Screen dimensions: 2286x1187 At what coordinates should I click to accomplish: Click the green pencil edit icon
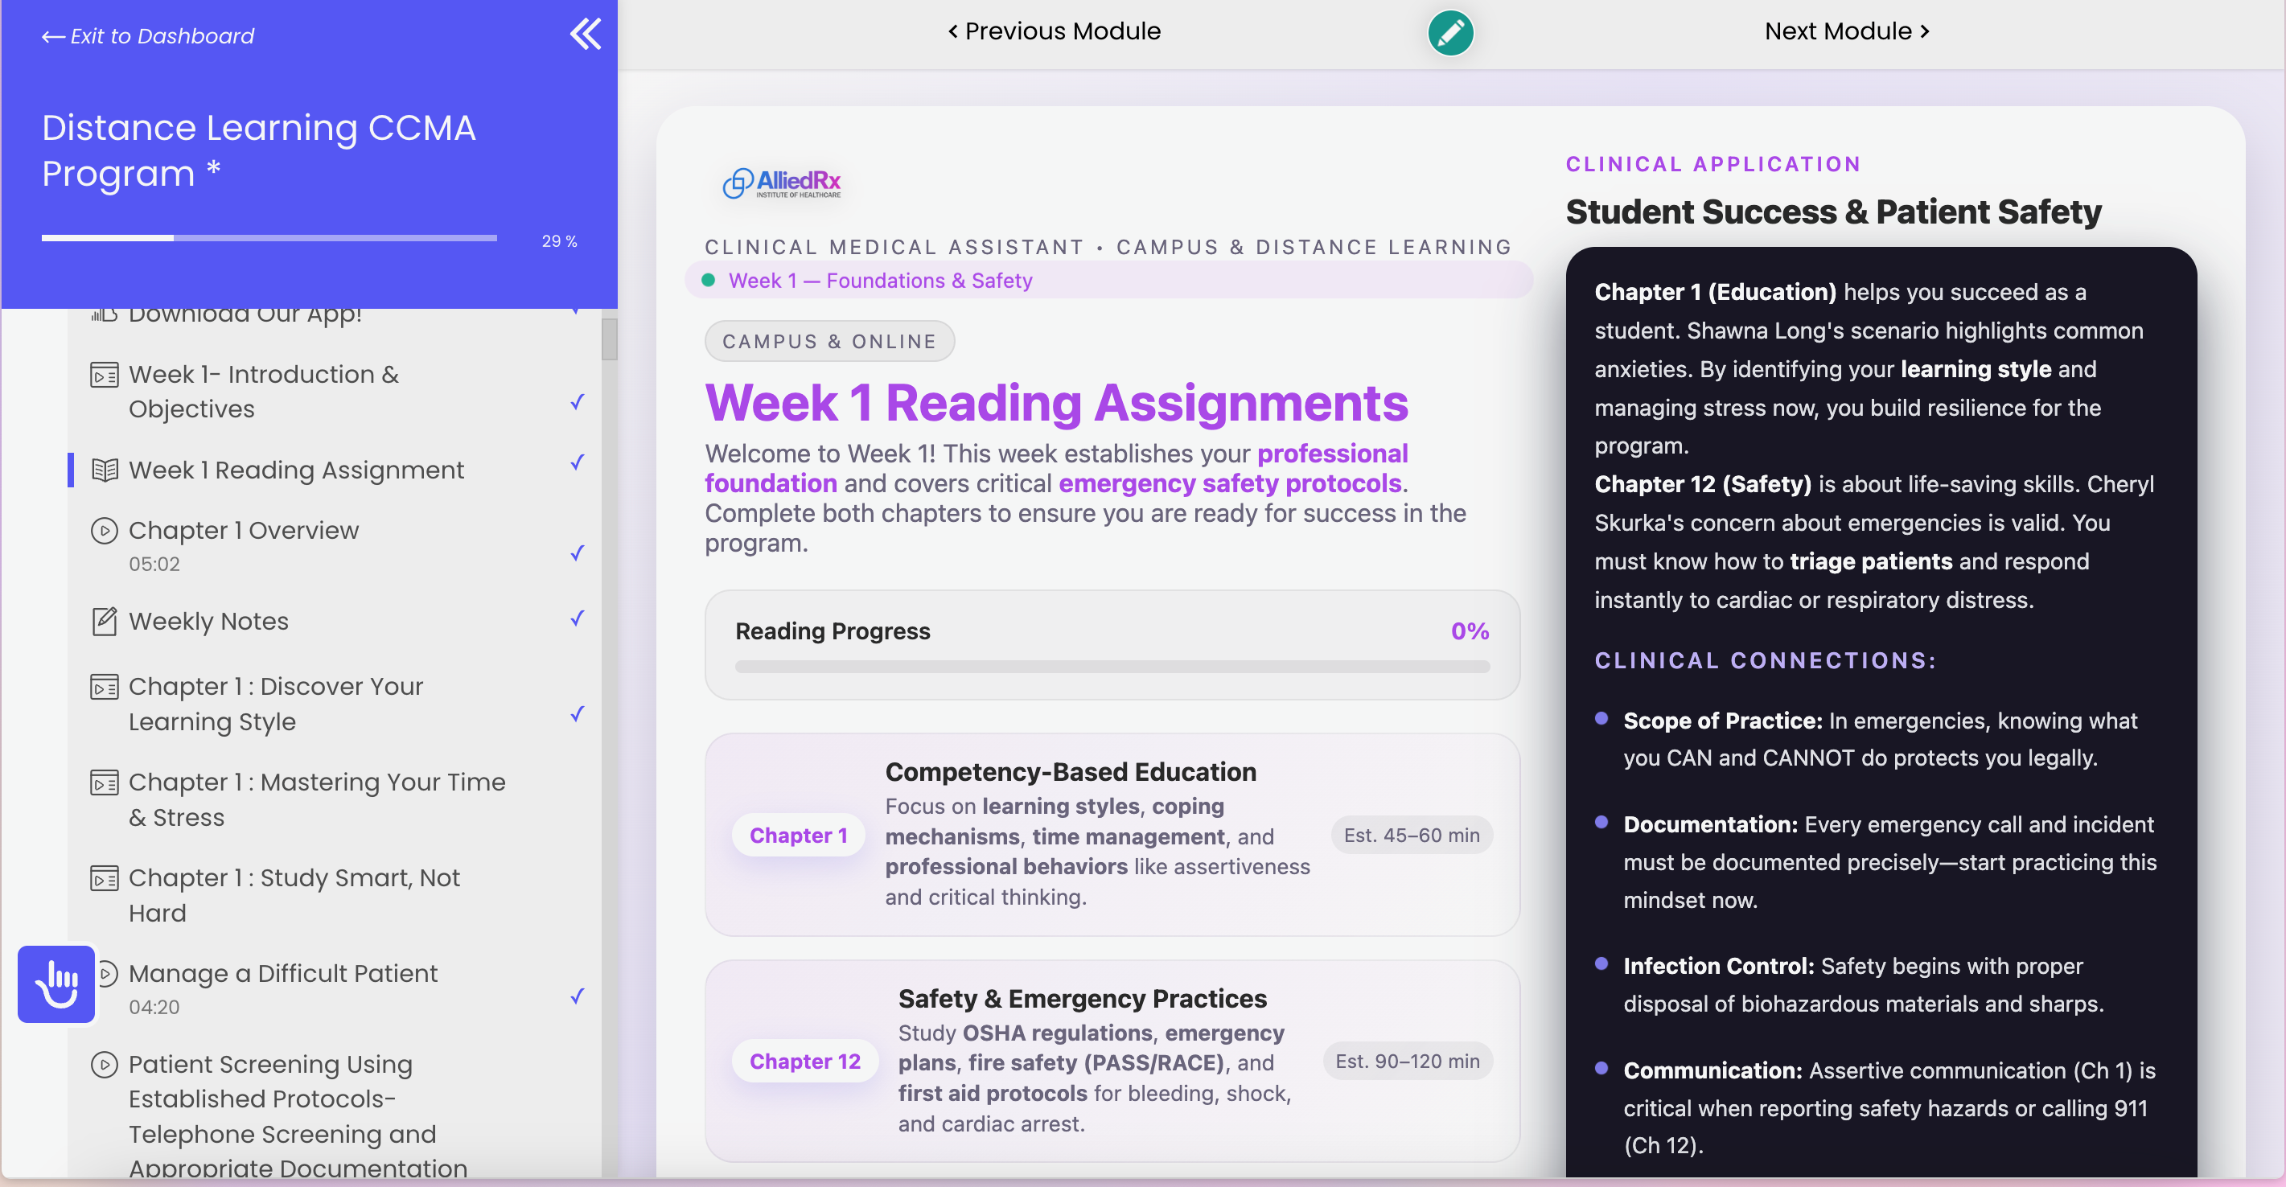click(x=1450, y=33)
